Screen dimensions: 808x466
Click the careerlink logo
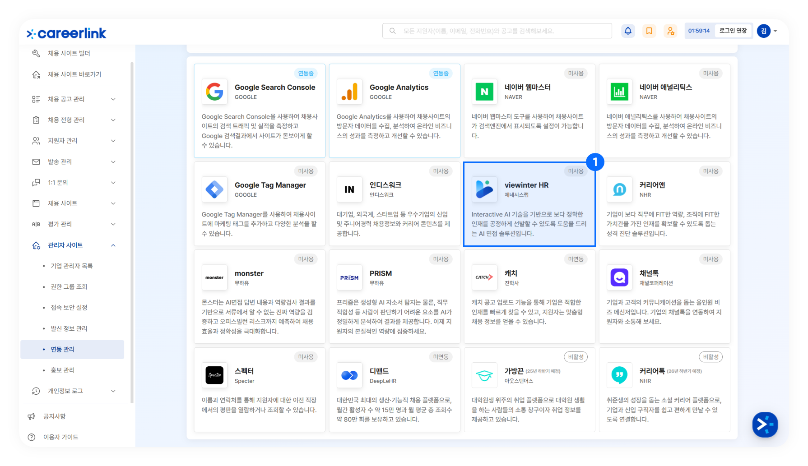pos(66,33)
